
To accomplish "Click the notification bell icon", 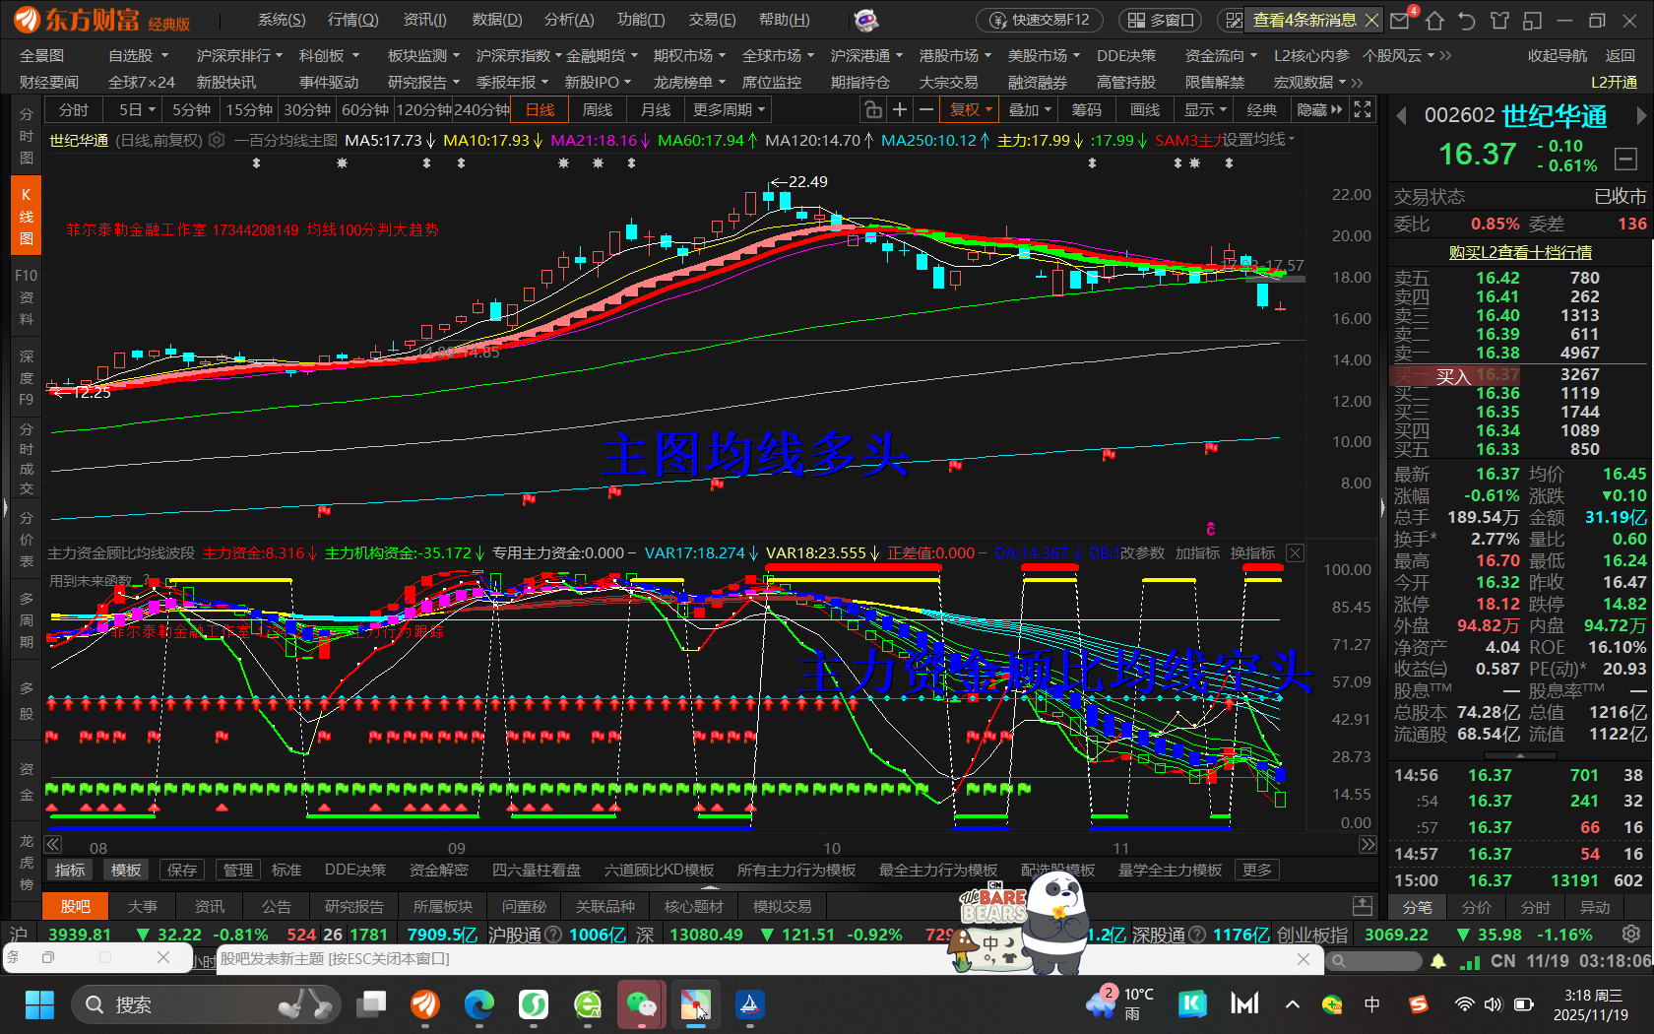I will click(x=1438, y=960).
